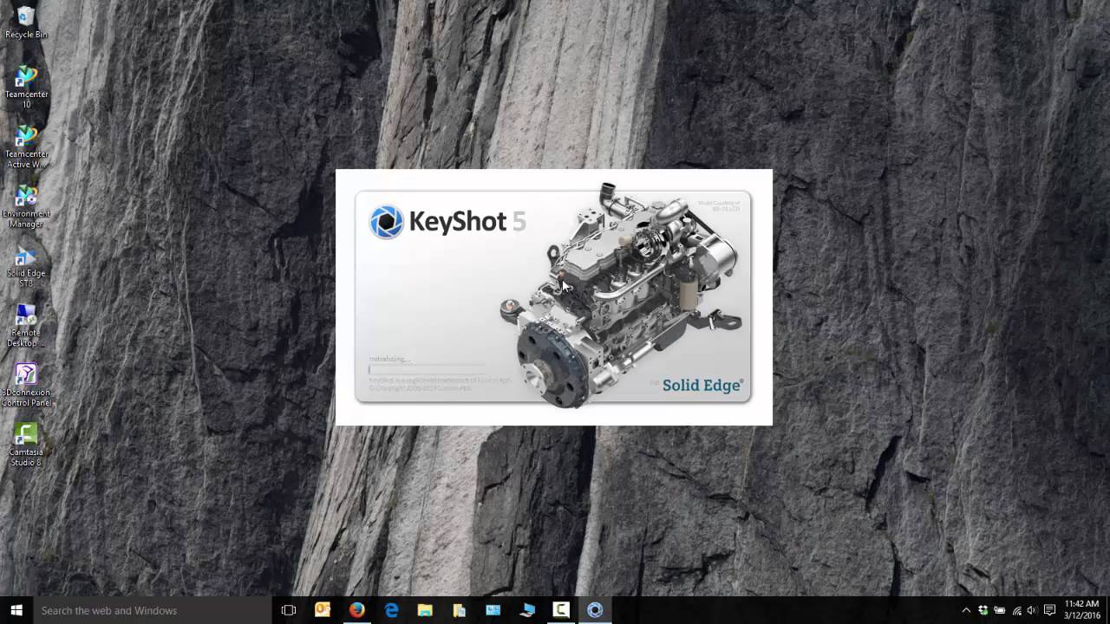
Task: Select the Remote Desktop shortcut icon
Action: click(x=26, y=326)
